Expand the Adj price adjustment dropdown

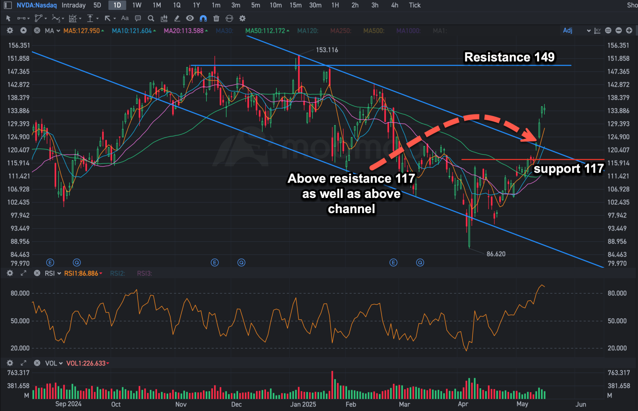point(577,31)
